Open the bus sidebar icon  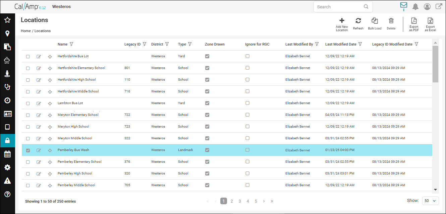pos(7,60)
